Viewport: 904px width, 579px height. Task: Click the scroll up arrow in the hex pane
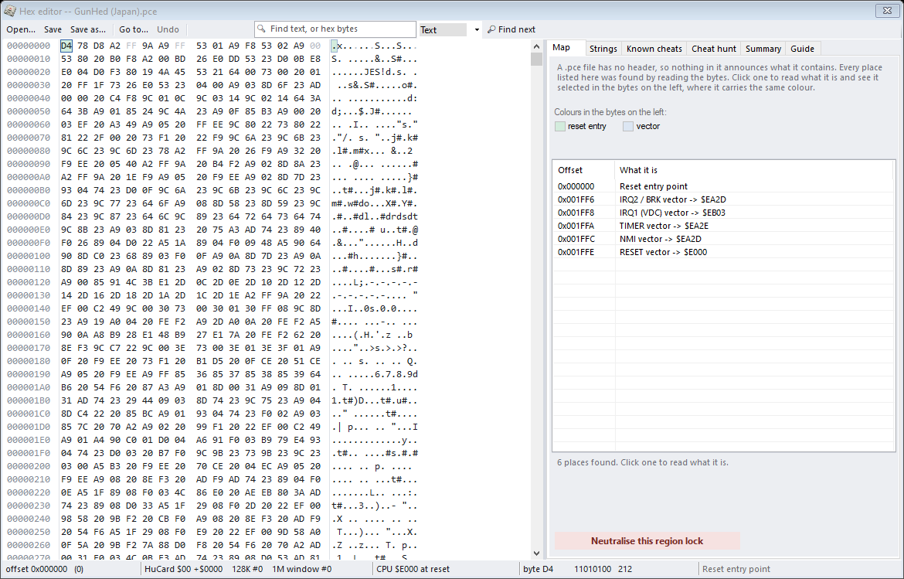click(x=536, y=46)
